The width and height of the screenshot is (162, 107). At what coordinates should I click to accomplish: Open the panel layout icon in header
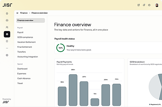coord(138,5)
